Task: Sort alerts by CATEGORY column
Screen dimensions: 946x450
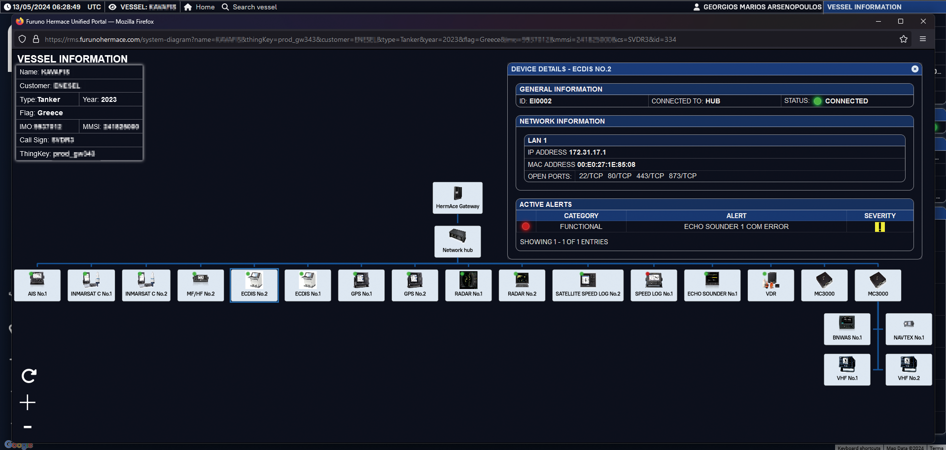Action: (x=581, y=216)
